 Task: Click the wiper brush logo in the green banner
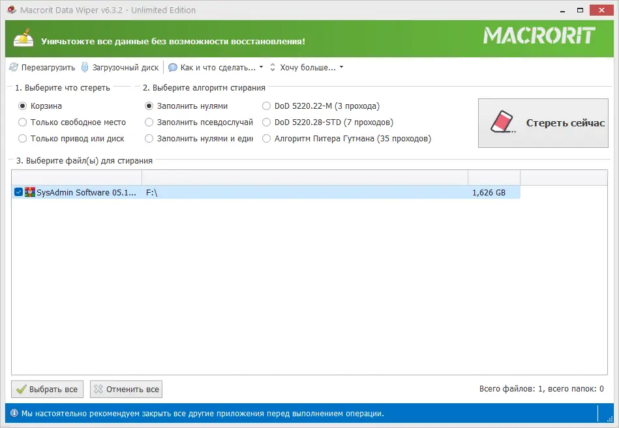click(x=23, y=38)
